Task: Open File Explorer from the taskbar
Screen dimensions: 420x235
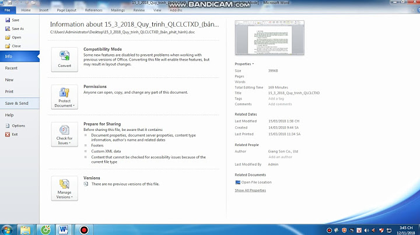Action: point(26,230)
